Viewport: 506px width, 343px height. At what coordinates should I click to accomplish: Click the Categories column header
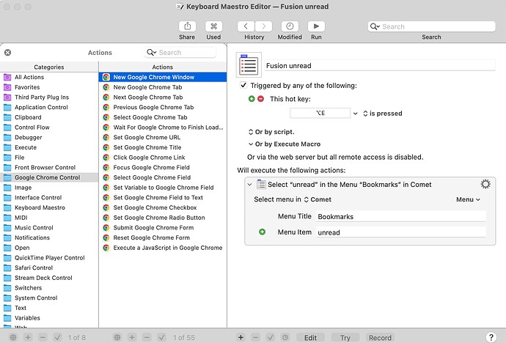tap(49, 67)
